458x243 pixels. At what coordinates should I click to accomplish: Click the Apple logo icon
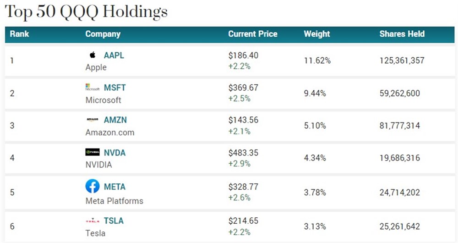[x=93, y=55]
